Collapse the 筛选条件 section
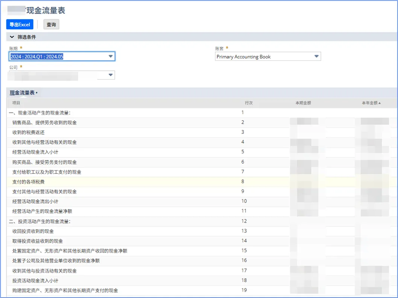The image size is (398, 298). 12,37
